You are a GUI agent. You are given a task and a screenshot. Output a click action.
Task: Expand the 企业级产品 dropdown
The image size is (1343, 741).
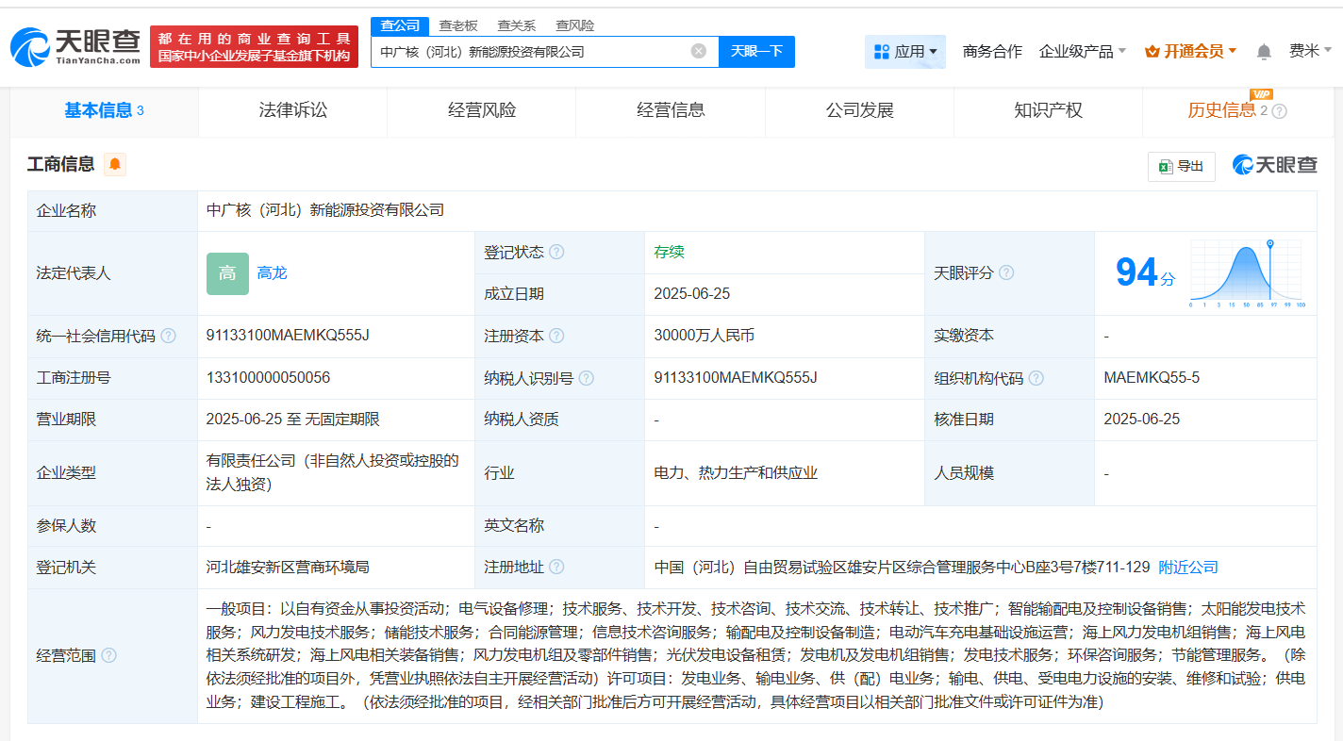1082,52
